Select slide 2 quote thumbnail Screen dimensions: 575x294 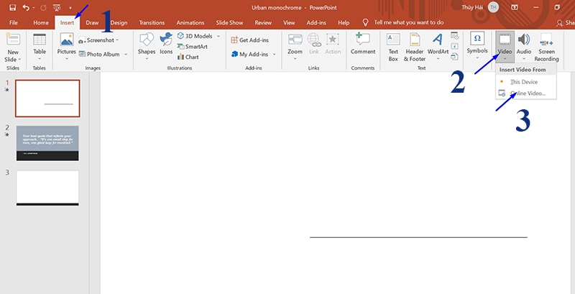pyautogui.click(x=47, y=143)
